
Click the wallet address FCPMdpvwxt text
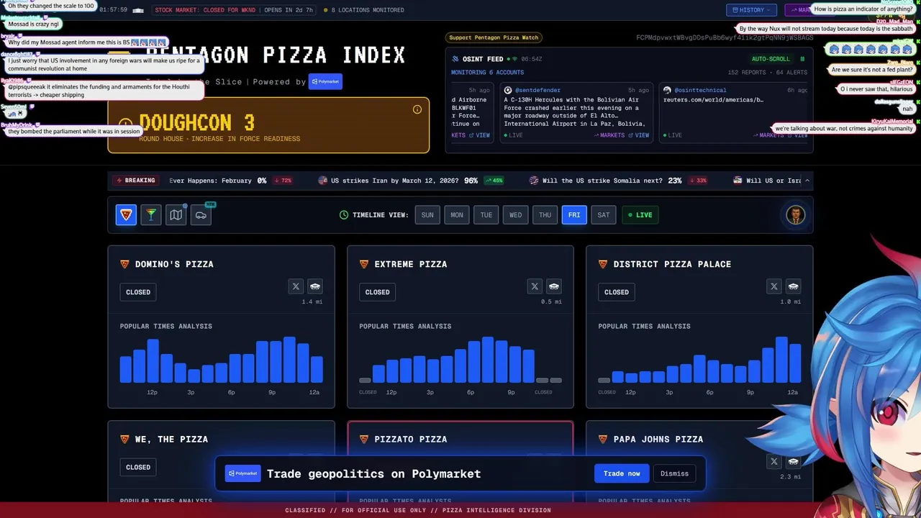(x=725, y=37)
